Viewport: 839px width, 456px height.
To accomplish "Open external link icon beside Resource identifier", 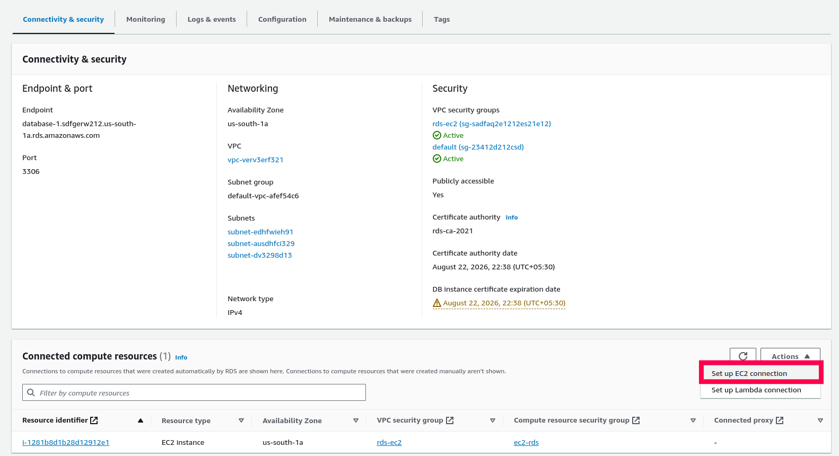I will [x=94, y=420].
